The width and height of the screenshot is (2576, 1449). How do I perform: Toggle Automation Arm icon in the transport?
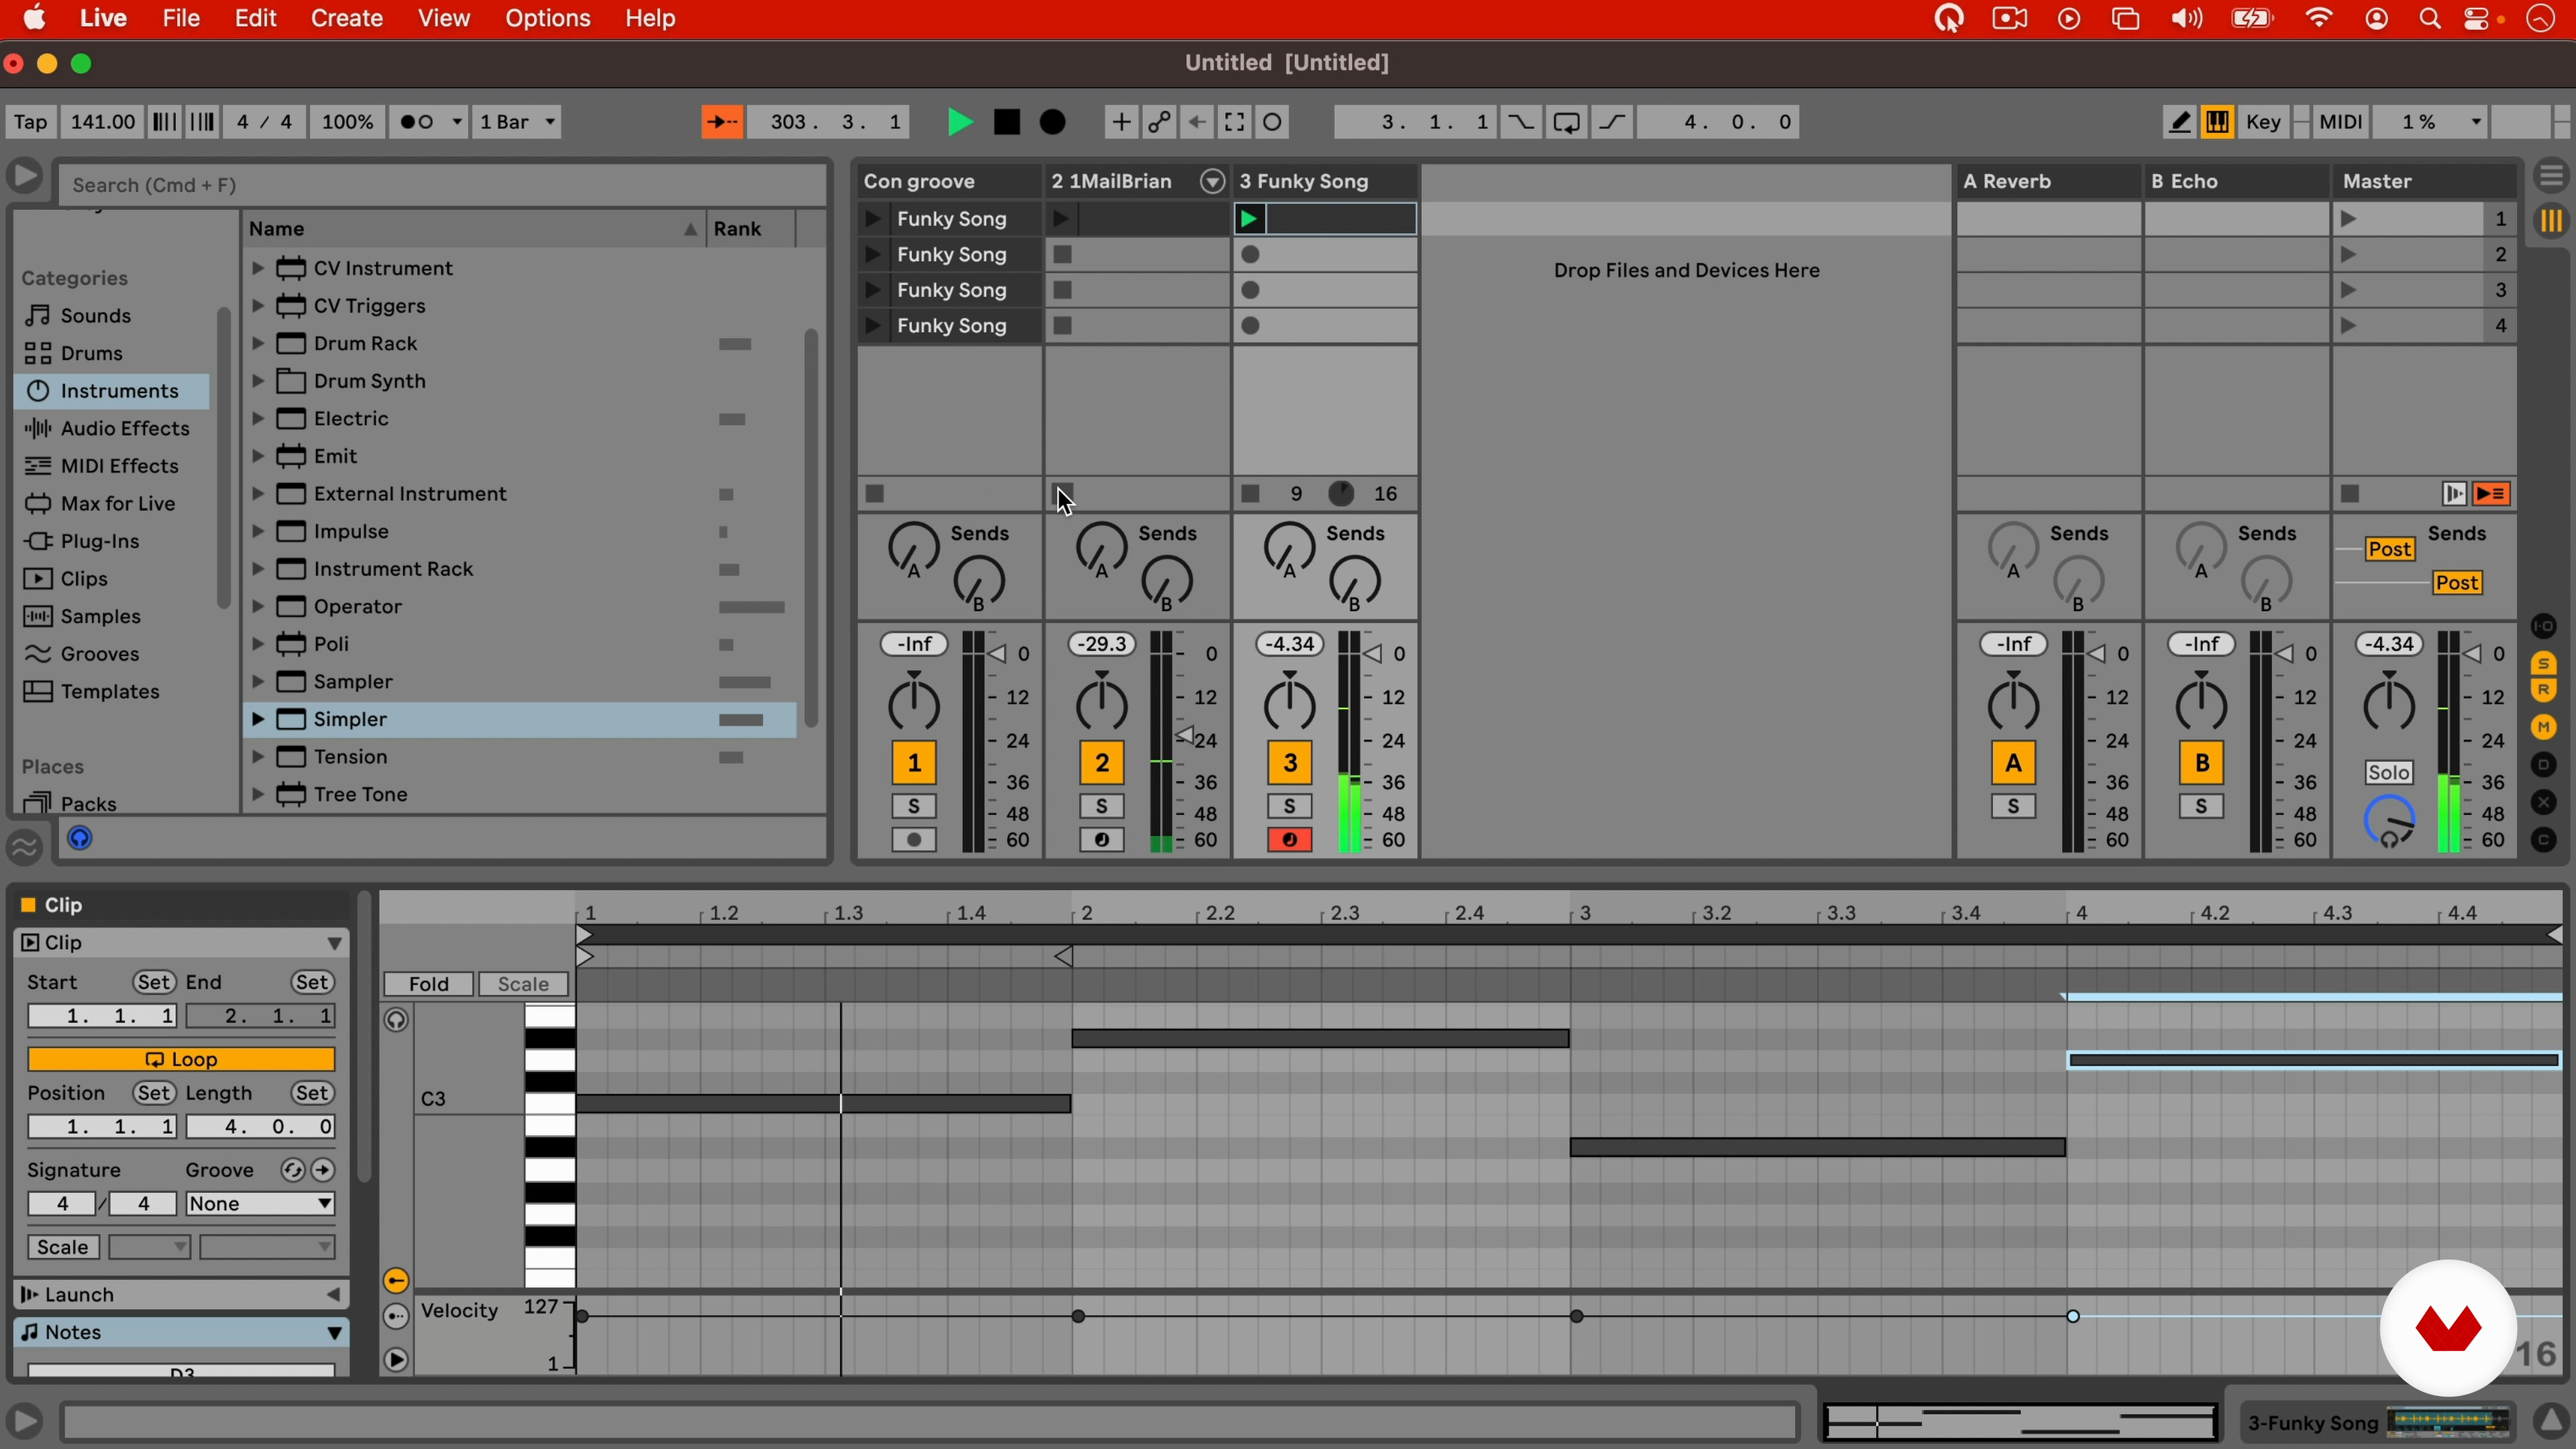1159,122
